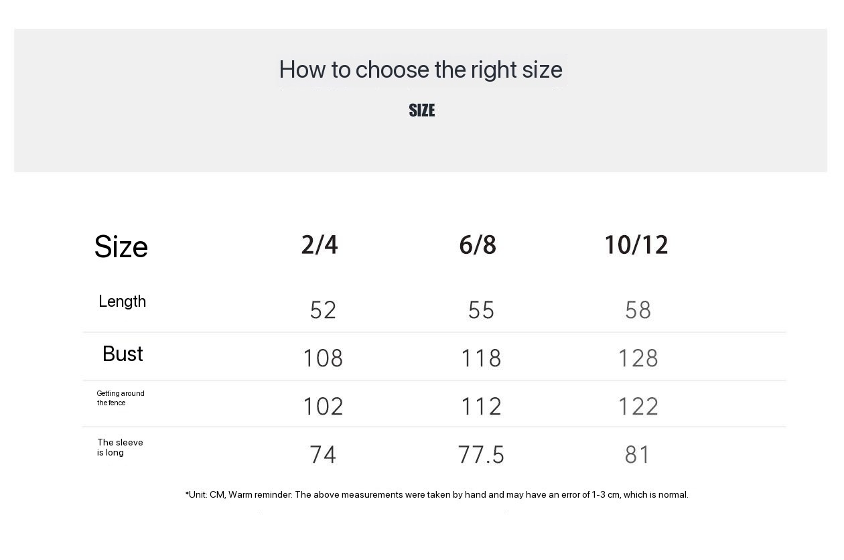
Task: Click the bold SIZE subtitle
Action: [422, 111]
